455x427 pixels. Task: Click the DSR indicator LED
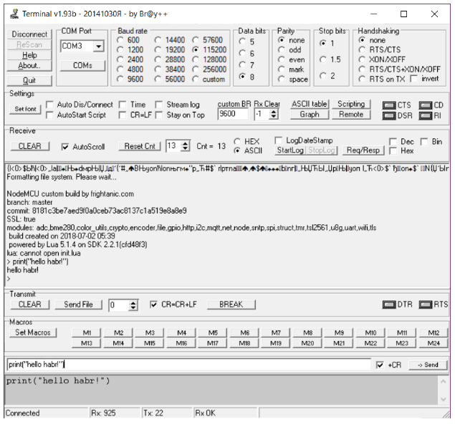389,116
